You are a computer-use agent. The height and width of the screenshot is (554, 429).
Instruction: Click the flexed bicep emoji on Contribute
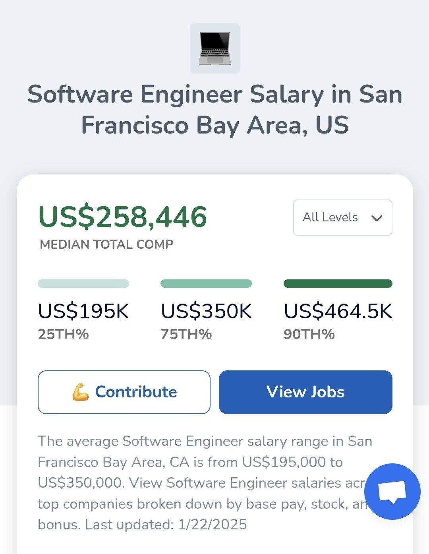coord(80,392)
